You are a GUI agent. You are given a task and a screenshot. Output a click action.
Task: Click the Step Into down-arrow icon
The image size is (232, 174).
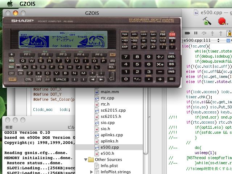(212, 33)
